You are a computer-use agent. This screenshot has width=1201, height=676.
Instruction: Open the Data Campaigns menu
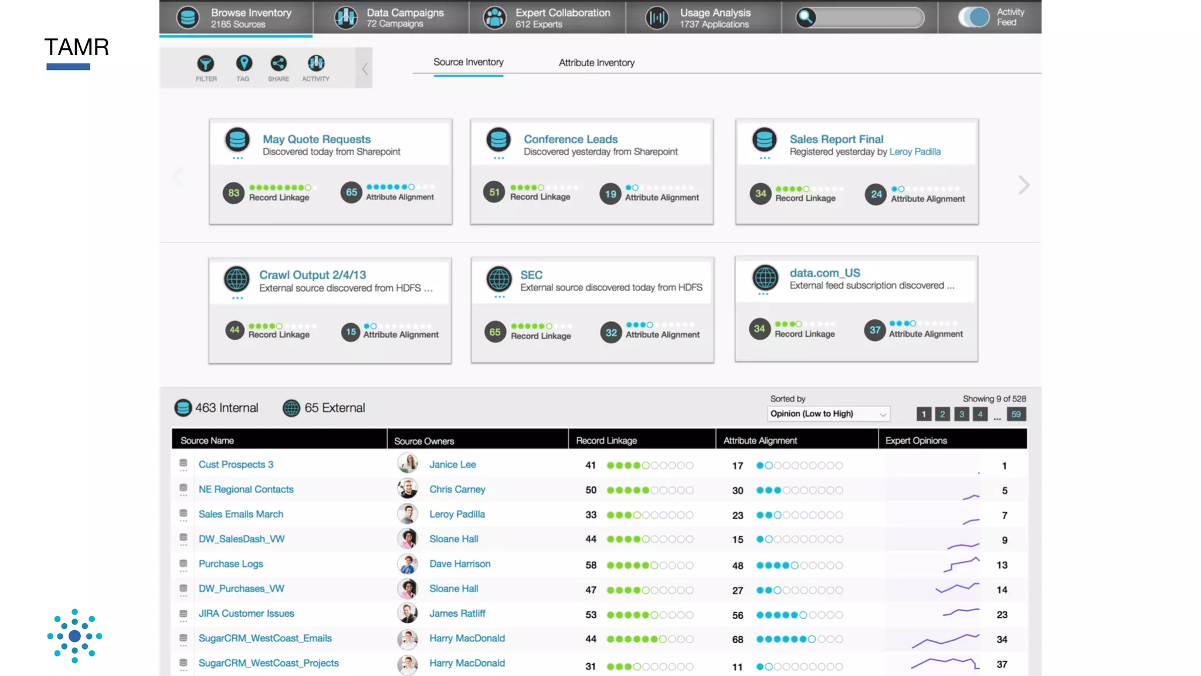click(391, 18)
